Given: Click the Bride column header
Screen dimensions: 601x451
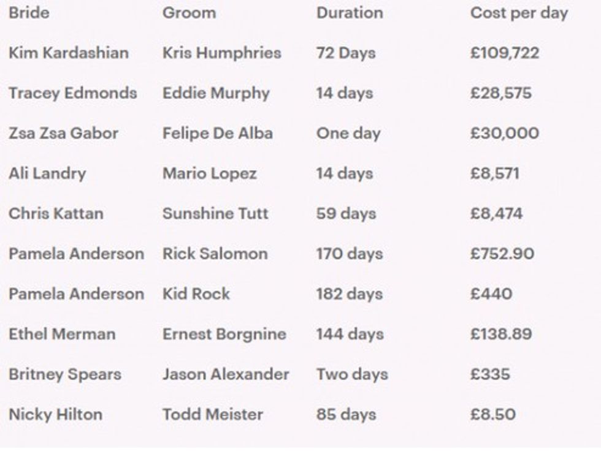Looking at the screenshot, I should click(28, 13).
